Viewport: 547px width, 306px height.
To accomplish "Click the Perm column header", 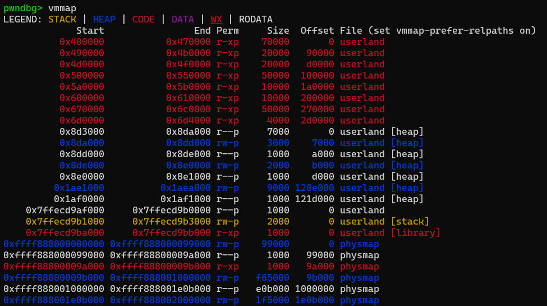I will coord(228,30).
